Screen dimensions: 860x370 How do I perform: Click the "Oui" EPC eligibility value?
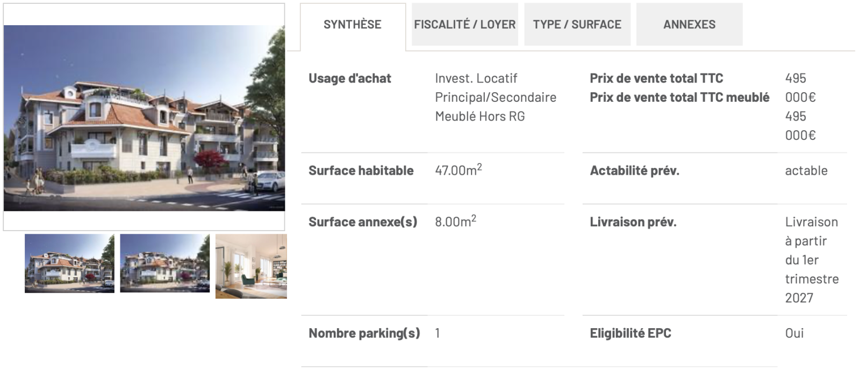(x=794, y=333)
